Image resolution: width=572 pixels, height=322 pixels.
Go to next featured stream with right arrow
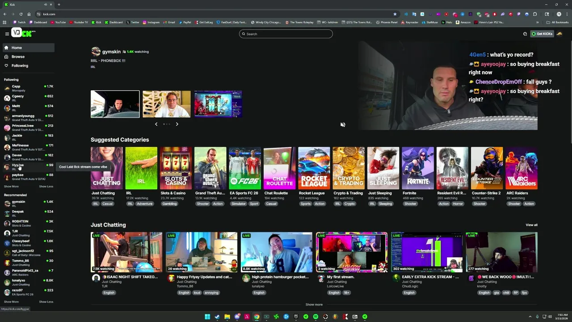click(x=177, y=124)
